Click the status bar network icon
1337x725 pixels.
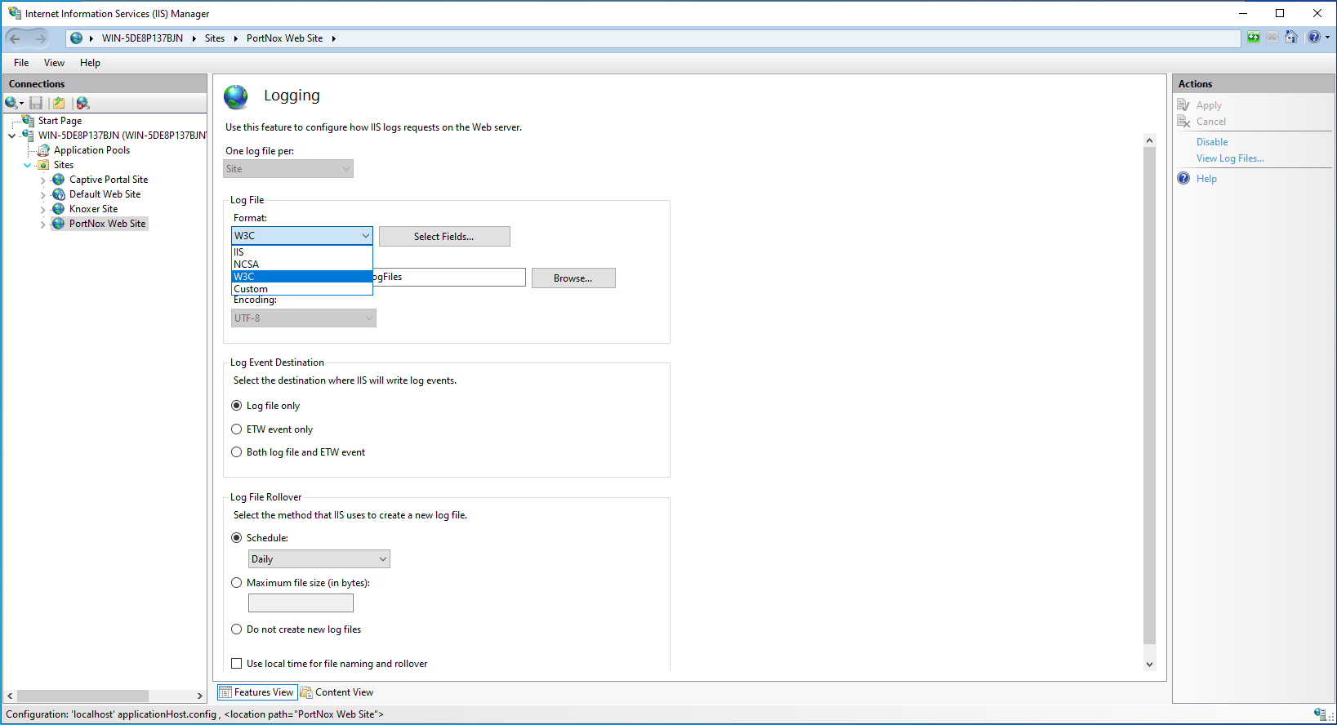pos(1320,714)
